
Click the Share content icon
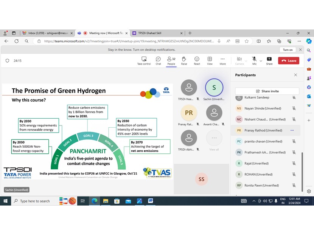pyautogui.click(x=269, y=59)
